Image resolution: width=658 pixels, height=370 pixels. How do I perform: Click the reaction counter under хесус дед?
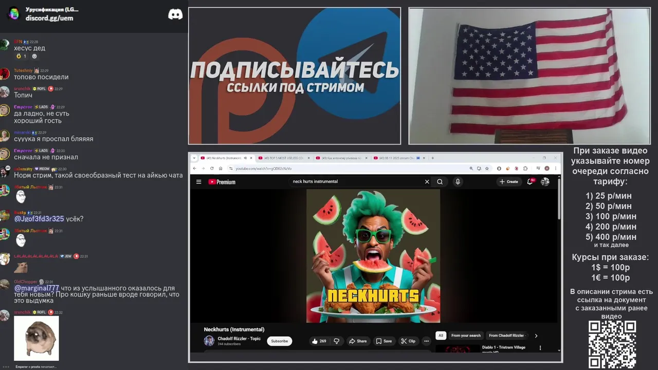(x=22, y=56)
